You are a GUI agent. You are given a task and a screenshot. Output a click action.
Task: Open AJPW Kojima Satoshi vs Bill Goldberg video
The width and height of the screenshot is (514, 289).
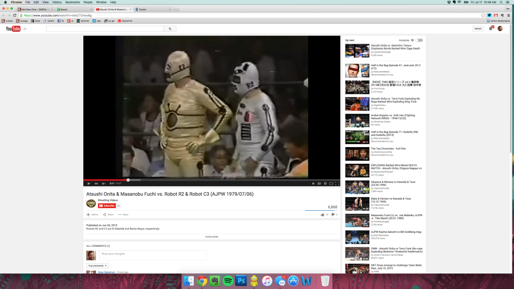[x=396, y=232]
